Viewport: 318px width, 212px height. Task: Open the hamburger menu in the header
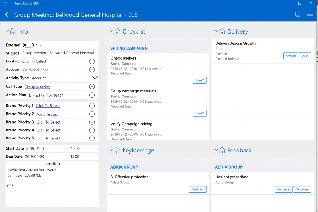point(310,14)
